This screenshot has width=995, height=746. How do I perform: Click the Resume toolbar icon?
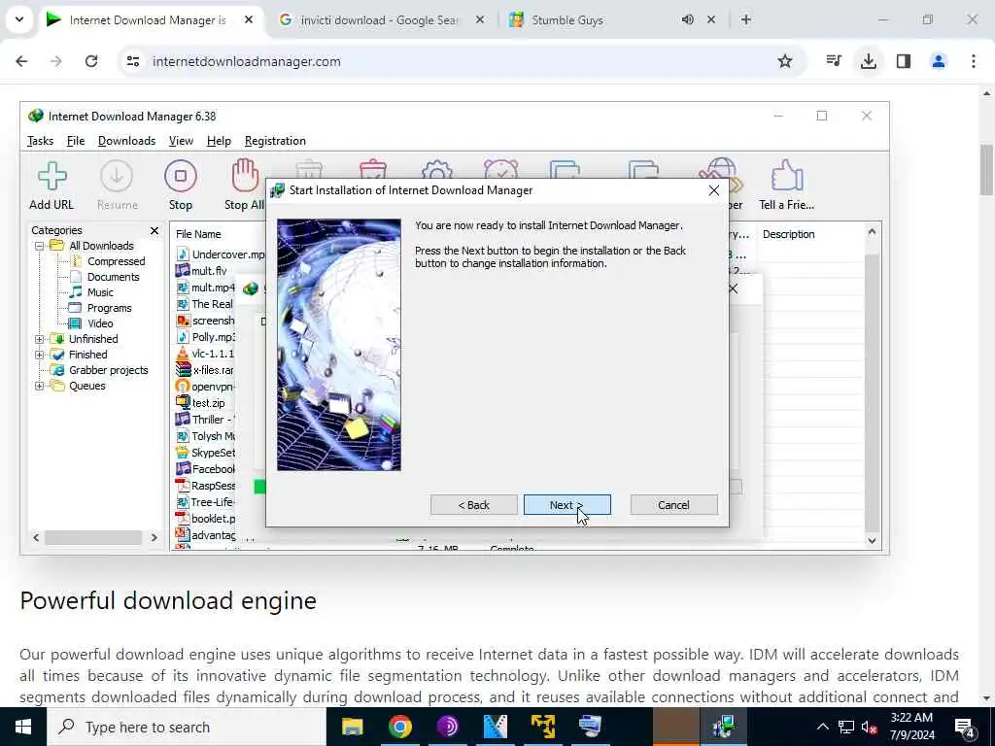[117, 177]
